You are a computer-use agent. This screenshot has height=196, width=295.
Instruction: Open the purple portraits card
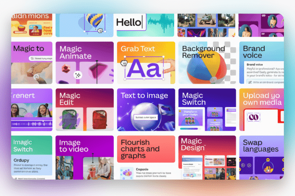tap(261, 25)
